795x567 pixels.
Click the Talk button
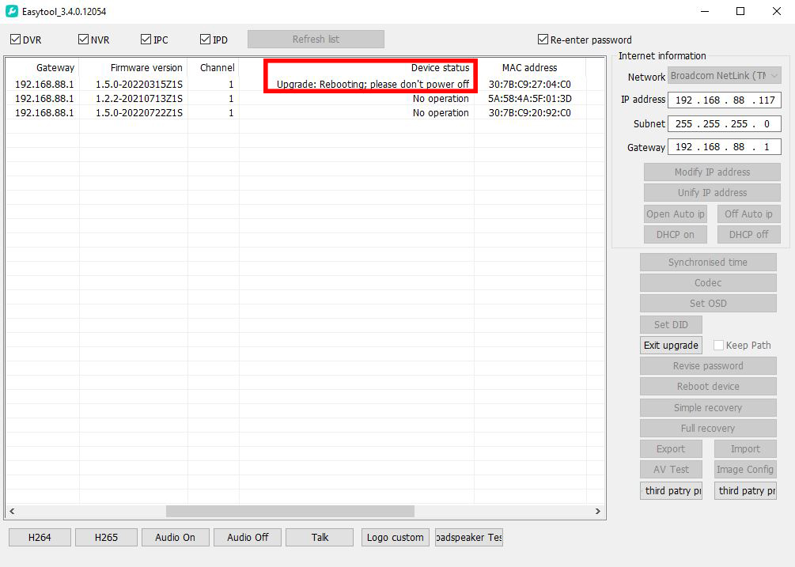point(320,538)
